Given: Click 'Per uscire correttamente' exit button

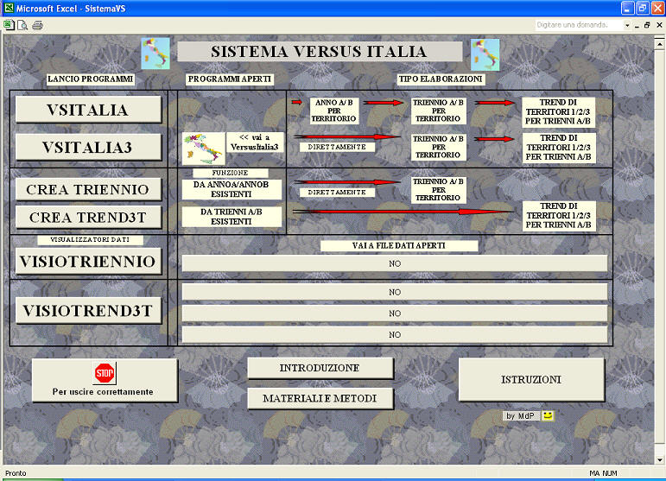Looking at the screenshot, I should (x=105, y=380).
